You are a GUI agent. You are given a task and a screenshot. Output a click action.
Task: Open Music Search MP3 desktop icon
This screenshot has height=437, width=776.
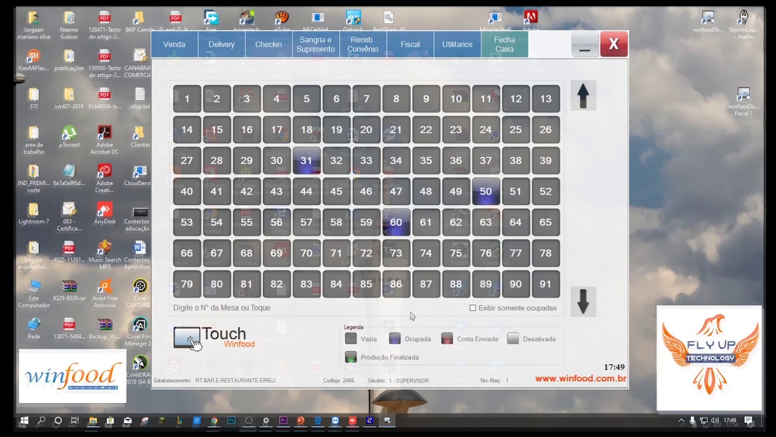(x=104, y=255)
